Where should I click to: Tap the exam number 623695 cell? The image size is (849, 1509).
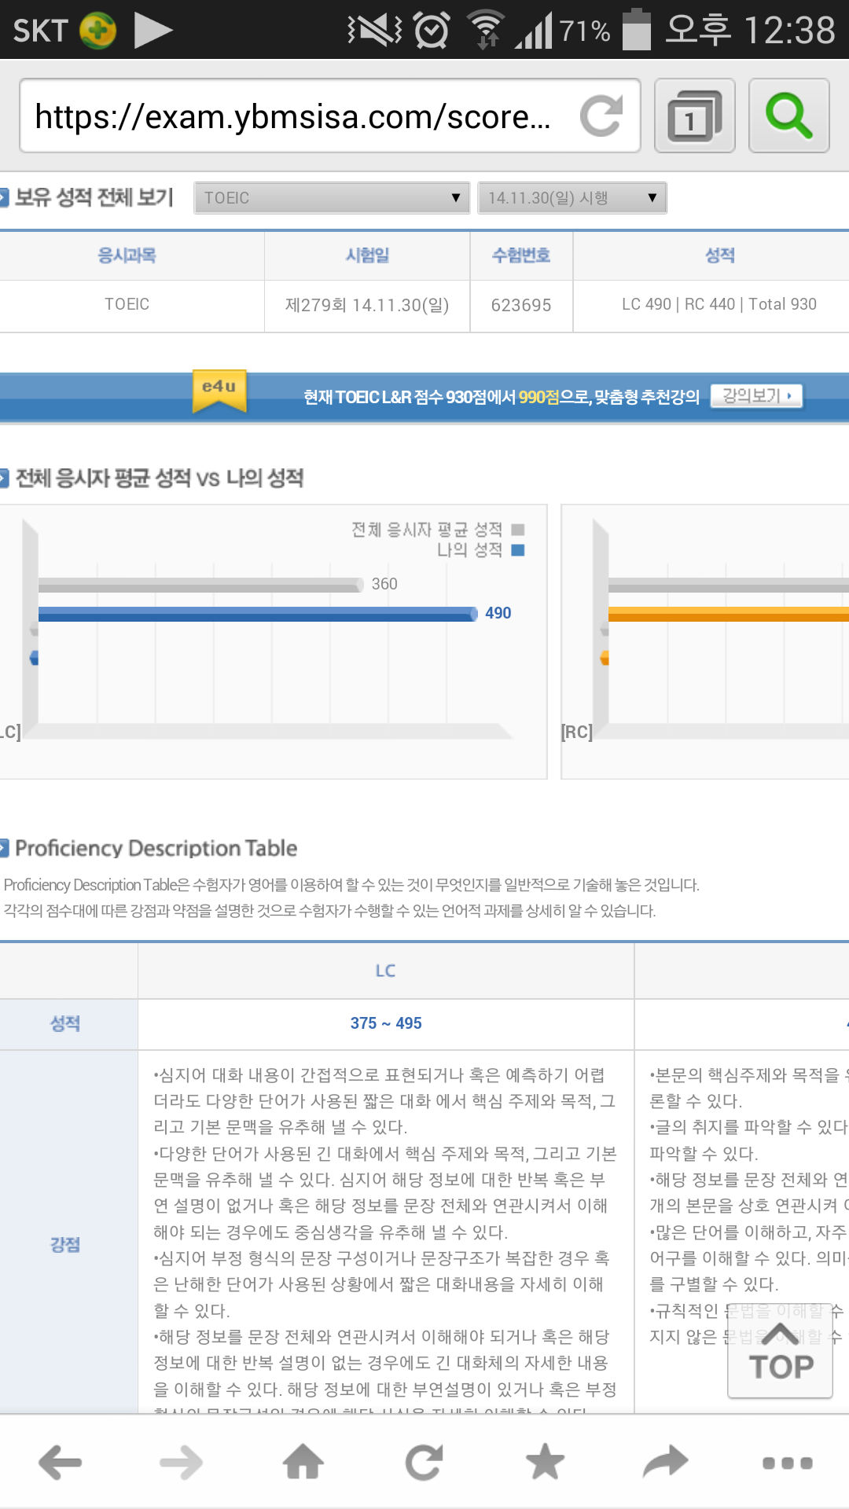coord(521,305)
